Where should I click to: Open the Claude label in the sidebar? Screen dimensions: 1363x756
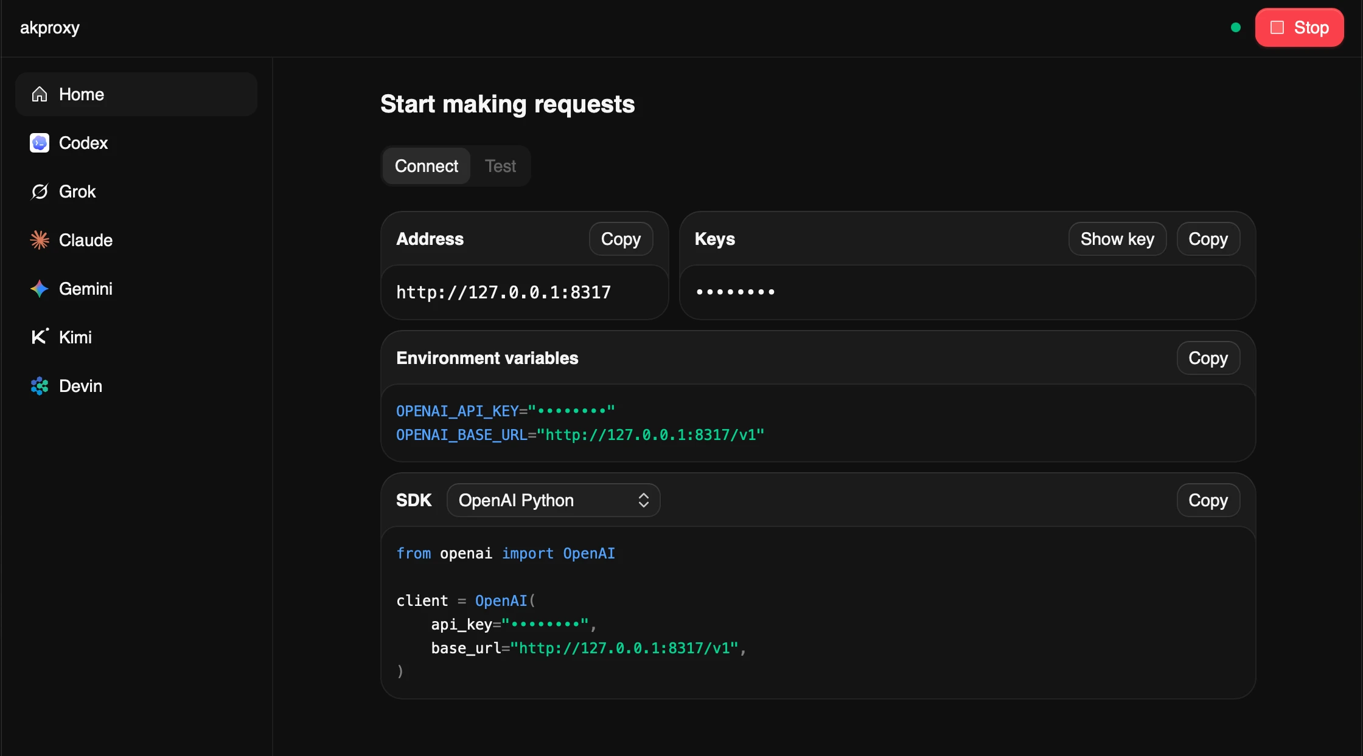tap(86, 240)
